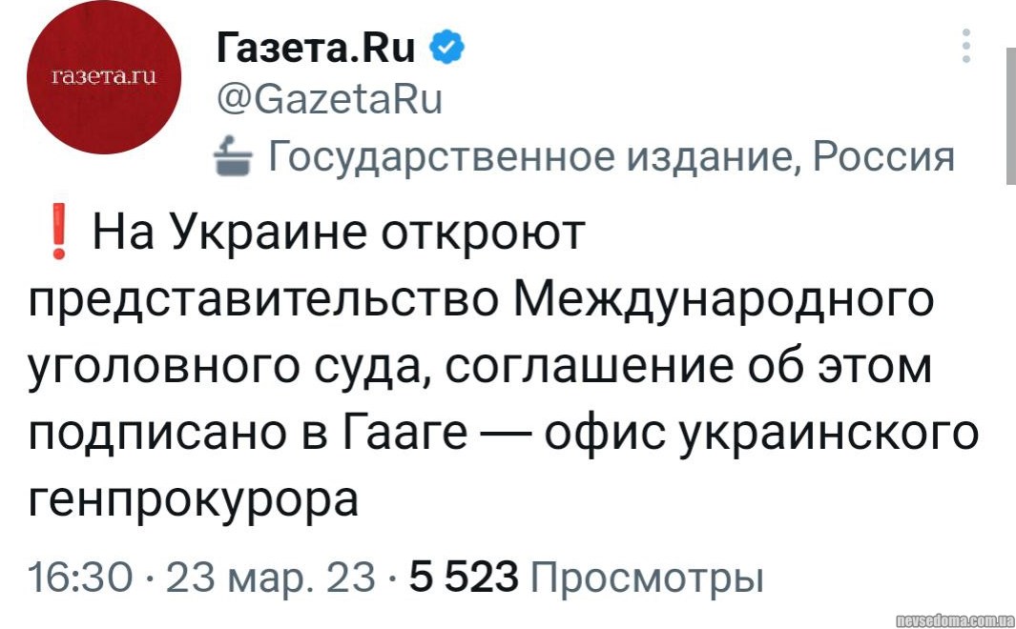The image size is (1016, 629).
Task: Open the nevsedoma.com.ua watermark link
Action: pyautogui.click(x=951, y=619)
